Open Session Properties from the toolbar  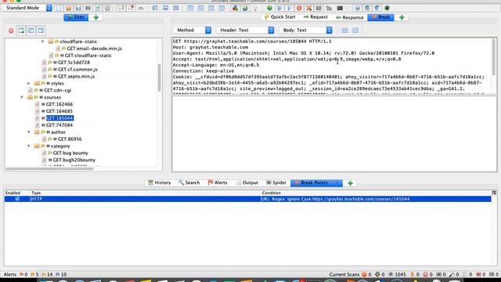coord(98,8)
